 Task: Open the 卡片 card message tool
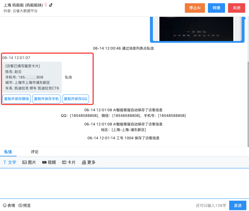pos(69,162)
